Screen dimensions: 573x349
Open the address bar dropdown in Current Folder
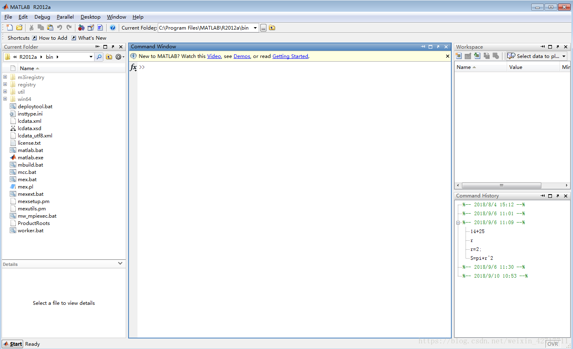click(91, 57)
